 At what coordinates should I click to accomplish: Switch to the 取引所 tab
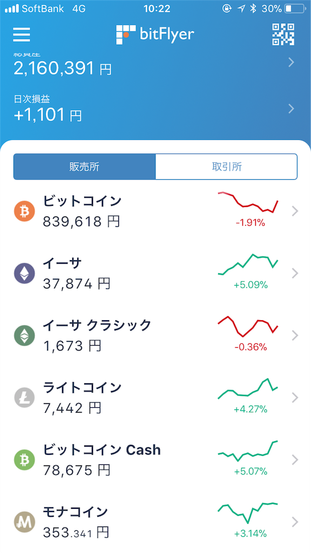(226, 167)
